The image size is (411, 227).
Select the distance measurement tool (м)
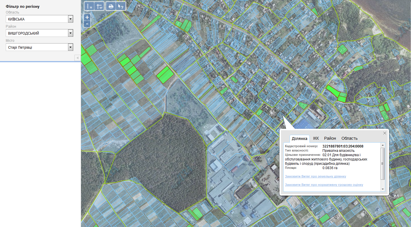[x=89, y=6]
